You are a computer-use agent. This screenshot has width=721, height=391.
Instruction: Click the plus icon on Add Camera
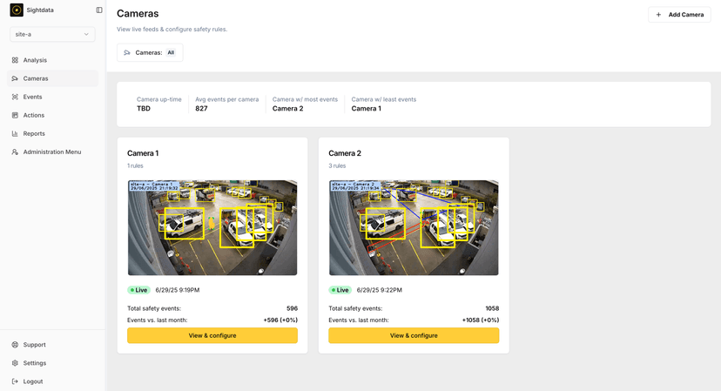[x=658, y=15]
